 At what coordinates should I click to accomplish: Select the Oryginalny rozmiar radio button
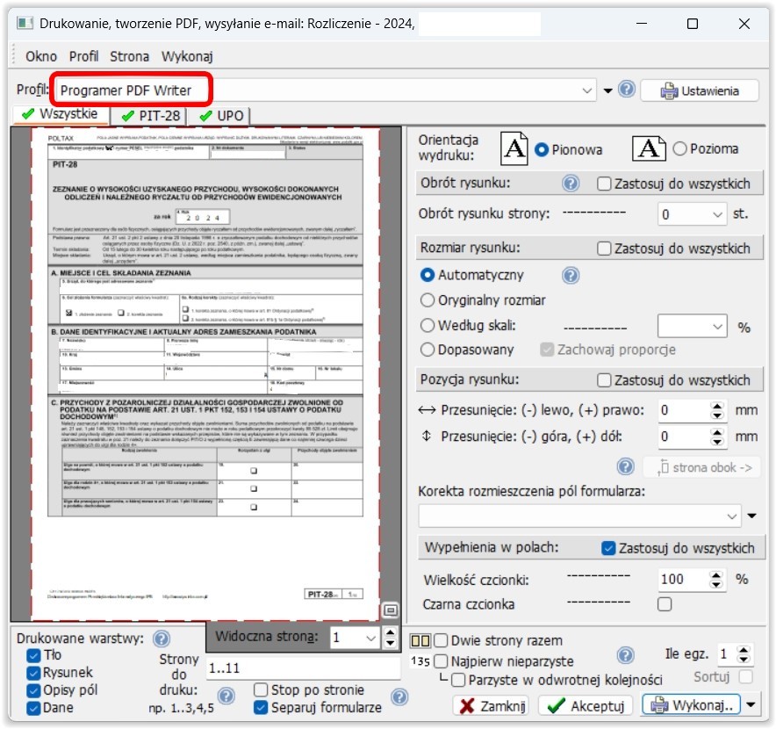tap(428, 300)
